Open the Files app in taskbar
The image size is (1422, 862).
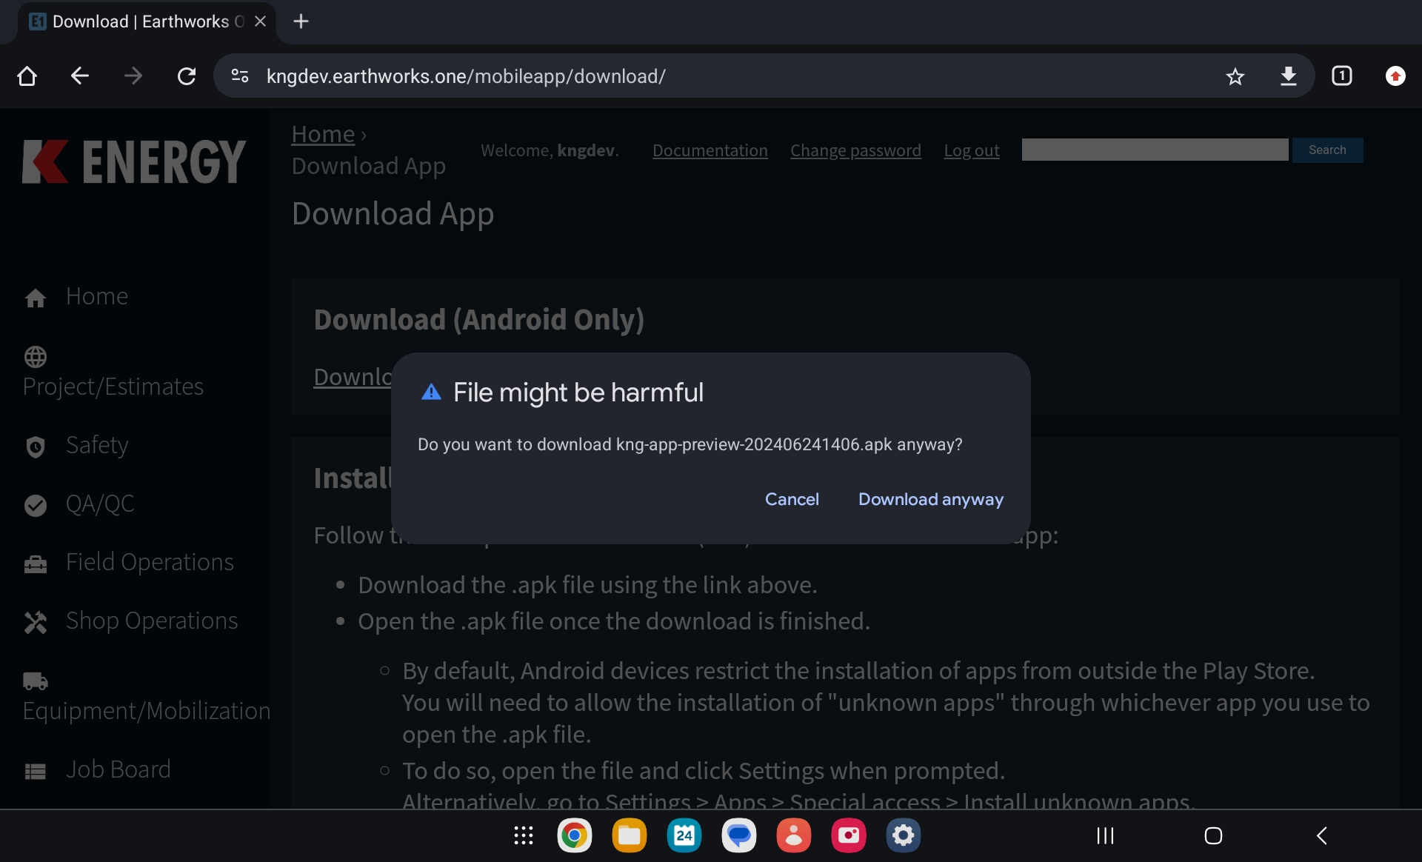tap(629, 835)
